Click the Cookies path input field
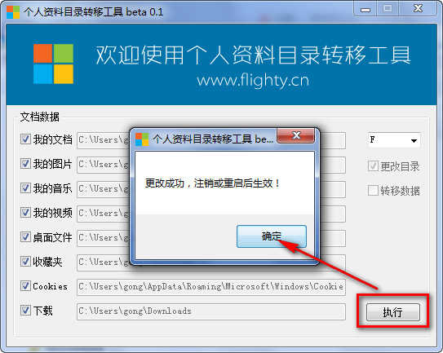 point(211,287)
